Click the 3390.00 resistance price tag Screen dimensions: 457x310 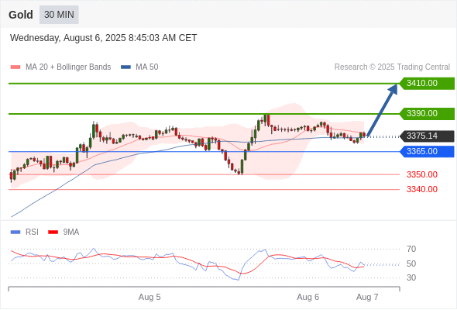pos(427,113)
